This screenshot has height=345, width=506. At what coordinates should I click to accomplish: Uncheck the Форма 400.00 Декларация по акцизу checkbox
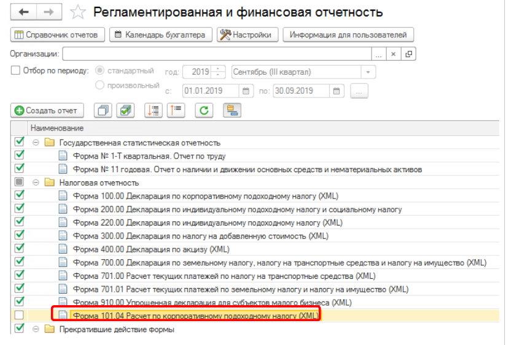tap(19, 249)
